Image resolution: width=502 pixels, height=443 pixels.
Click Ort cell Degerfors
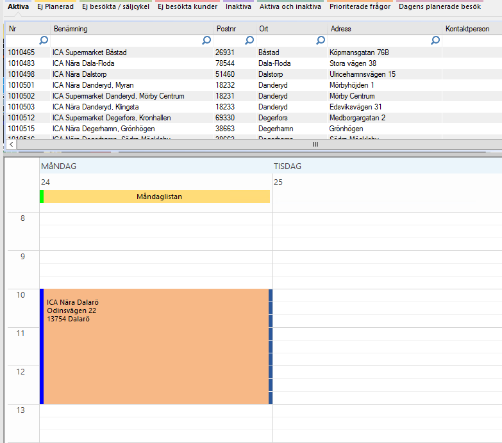272,118
